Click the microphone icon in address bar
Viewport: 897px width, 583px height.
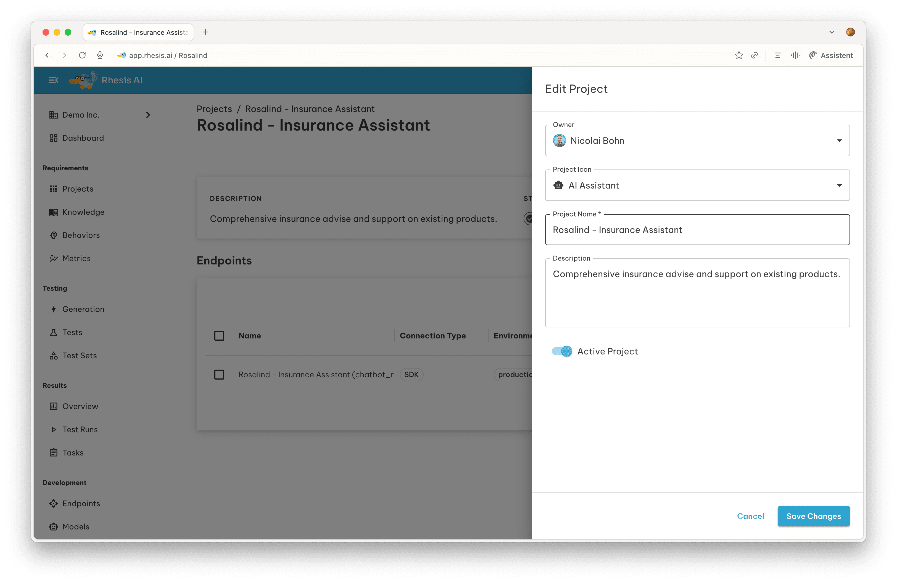pos(100,55)
